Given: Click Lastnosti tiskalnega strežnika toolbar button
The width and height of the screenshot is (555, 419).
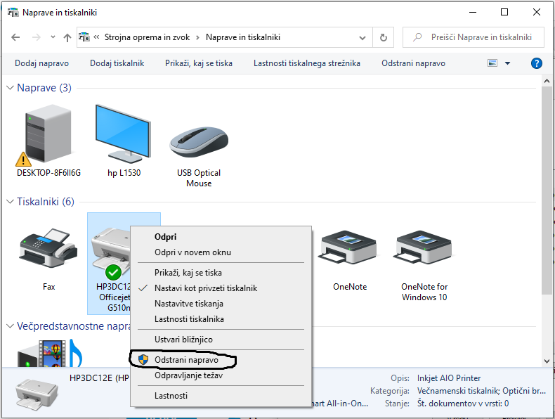Looking at the screenshot, I should click(306, 63).
